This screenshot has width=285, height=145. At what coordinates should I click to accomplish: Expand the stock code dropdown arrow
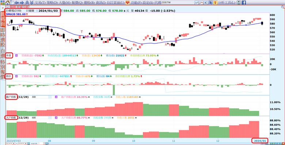click(193, 3)
